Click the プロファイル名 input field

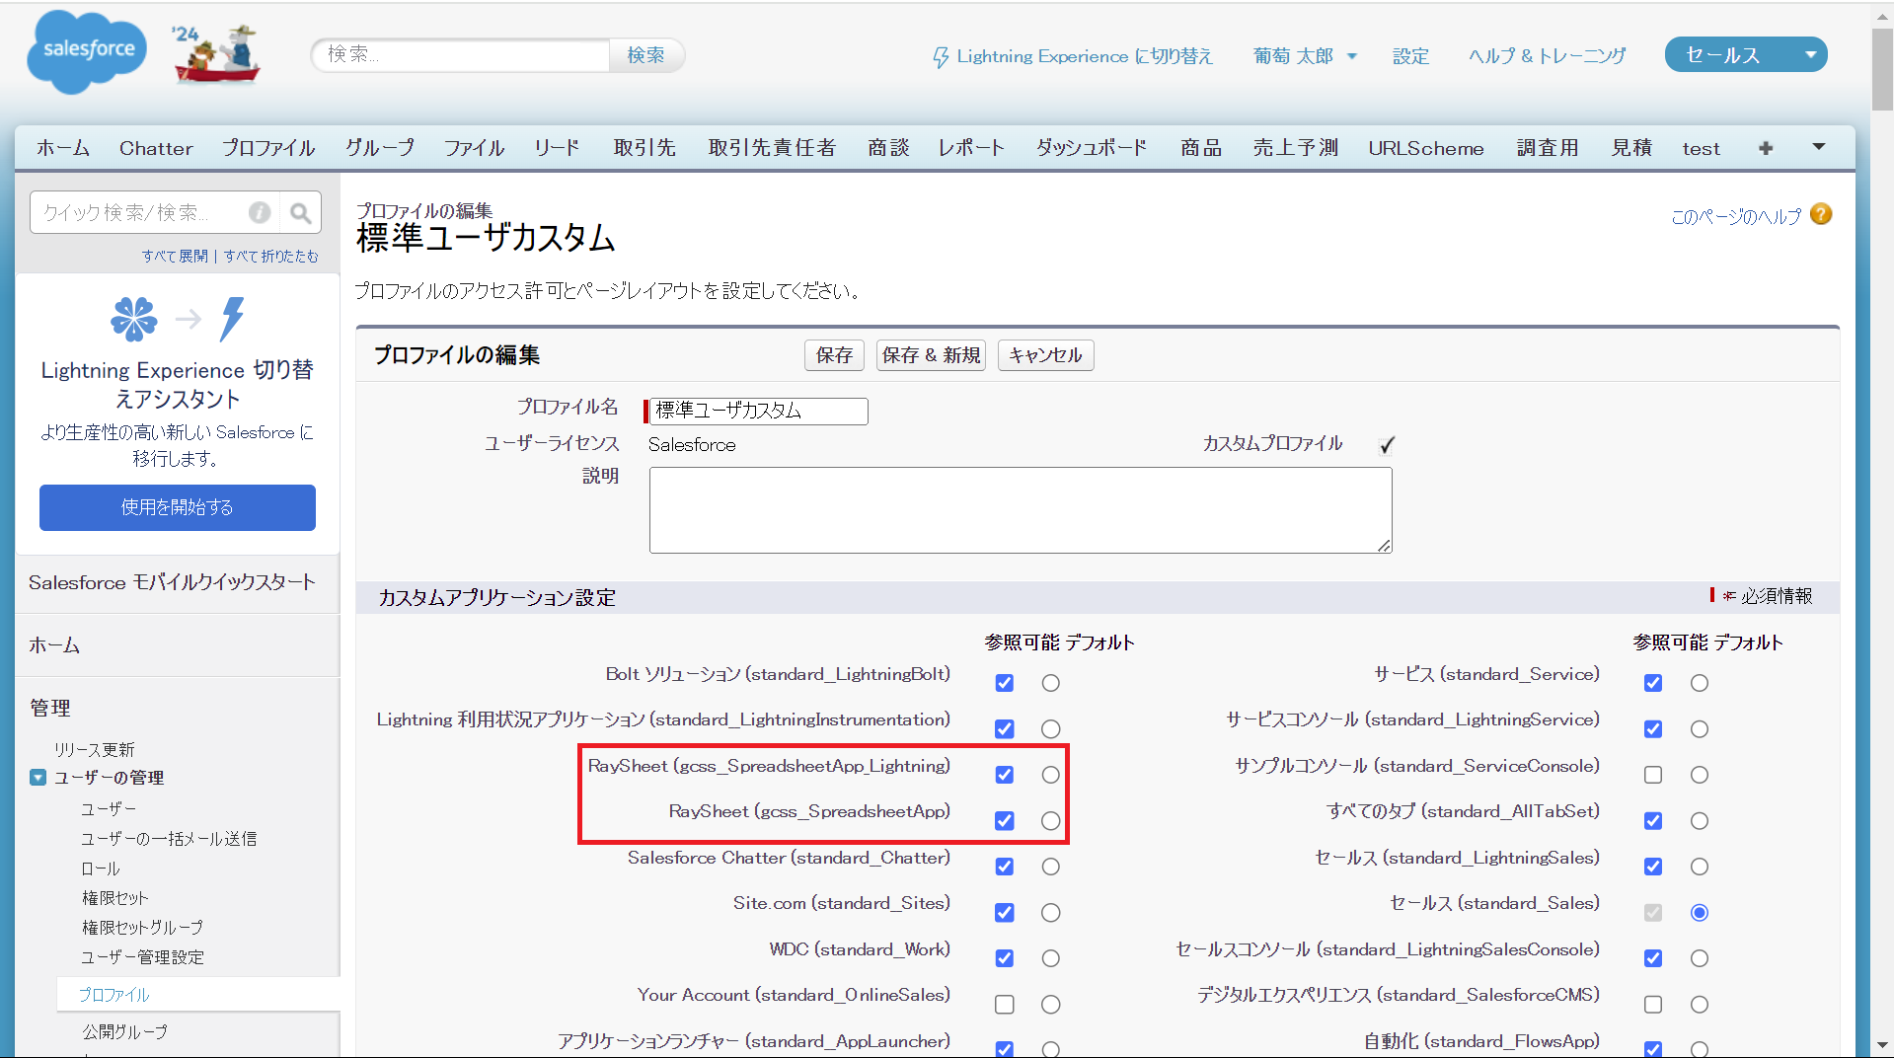click(x=758, y=411)
